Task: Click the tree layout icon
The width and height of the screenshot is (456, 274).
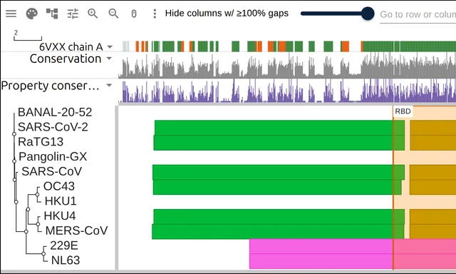Action: 52,14
